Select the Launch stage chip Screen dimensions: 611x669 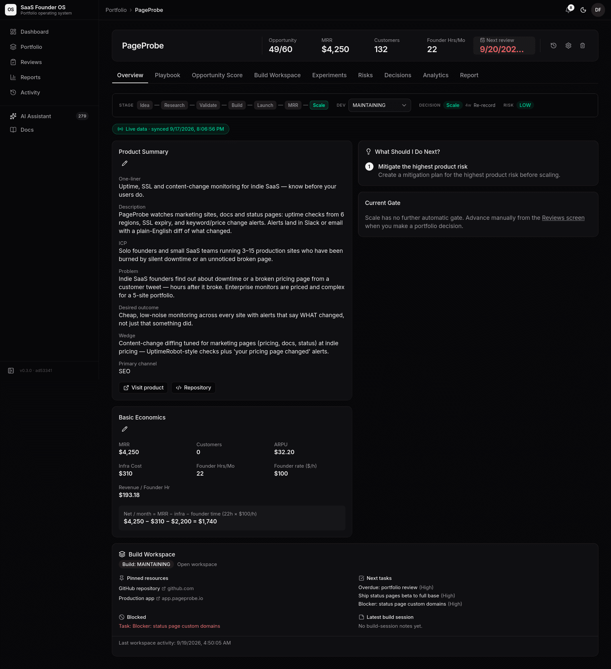[x=265, y=105]
